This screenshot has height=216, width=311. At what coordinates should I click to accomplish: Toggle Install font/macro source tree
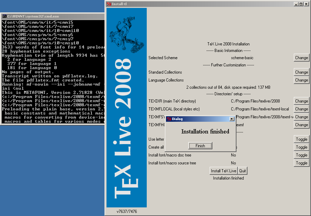(301, 163)
